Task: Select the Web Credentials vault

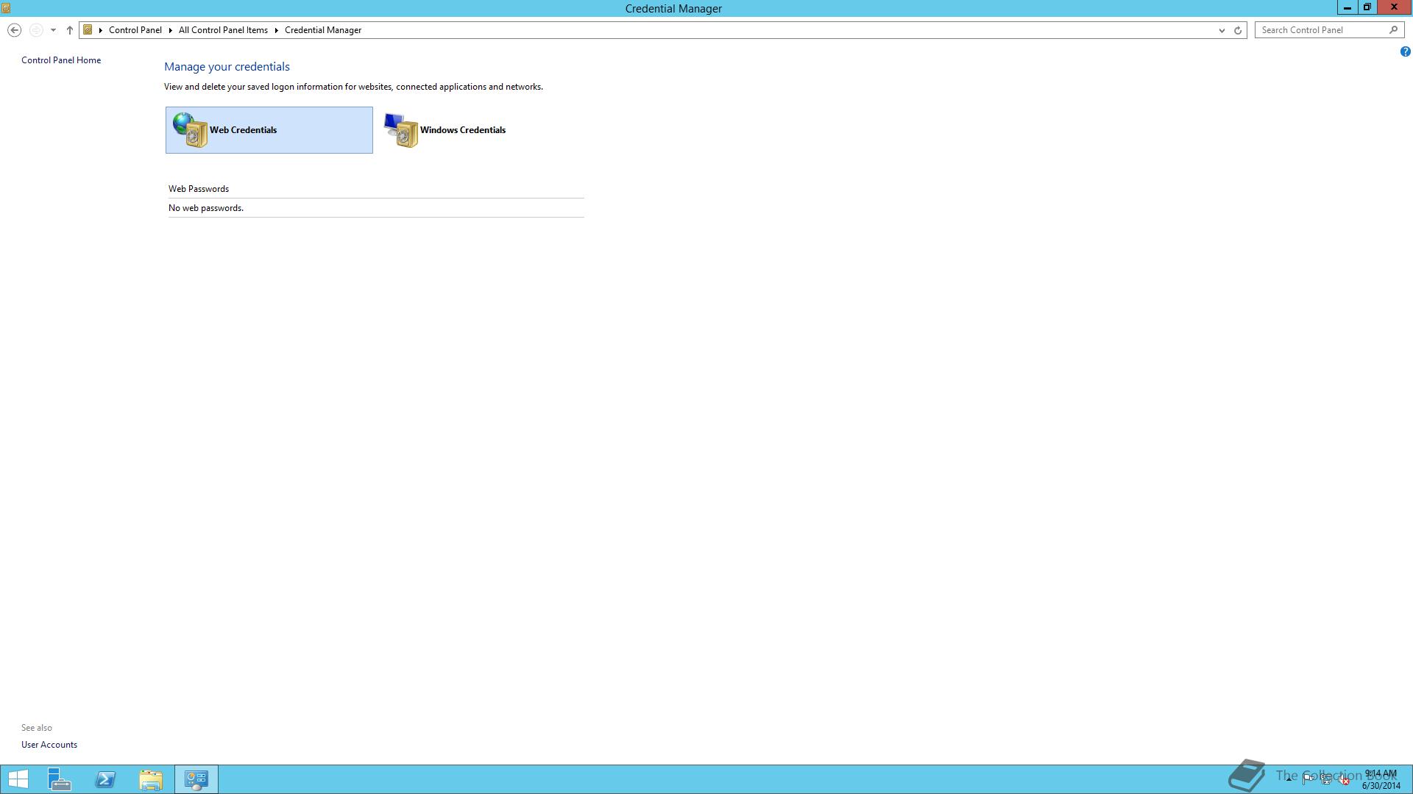Action: click(x=269, y=130)
